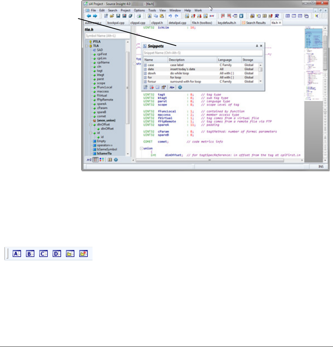The height and width of the screenshot is (347, 333).
Task: Click the Save All red disk icon
Action: 124,16
